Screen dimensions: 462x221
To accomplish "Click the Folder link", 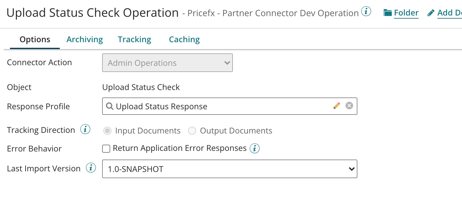I will (x=406, y=13).
